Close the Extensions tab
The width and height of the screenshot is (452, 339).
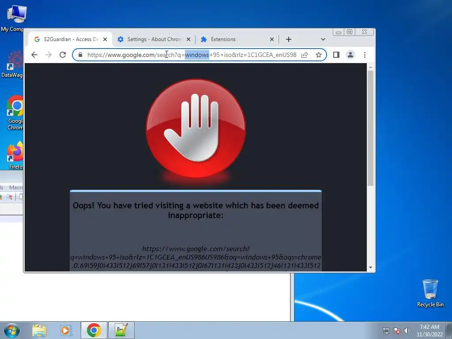click(x=272, y=39)
